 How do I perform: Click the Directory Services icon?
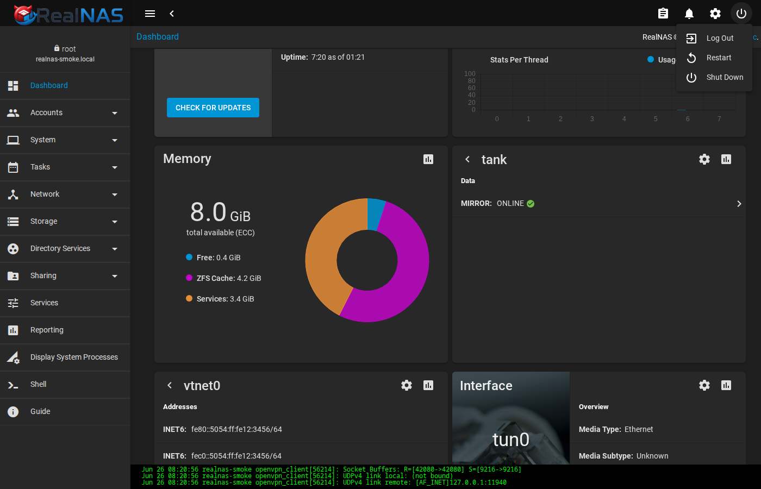13,248
